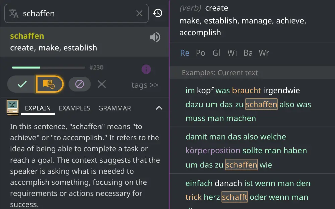This screenshot has height=209, width=335.
Task: Clear the schaffen search text
Action: (139, 13)
